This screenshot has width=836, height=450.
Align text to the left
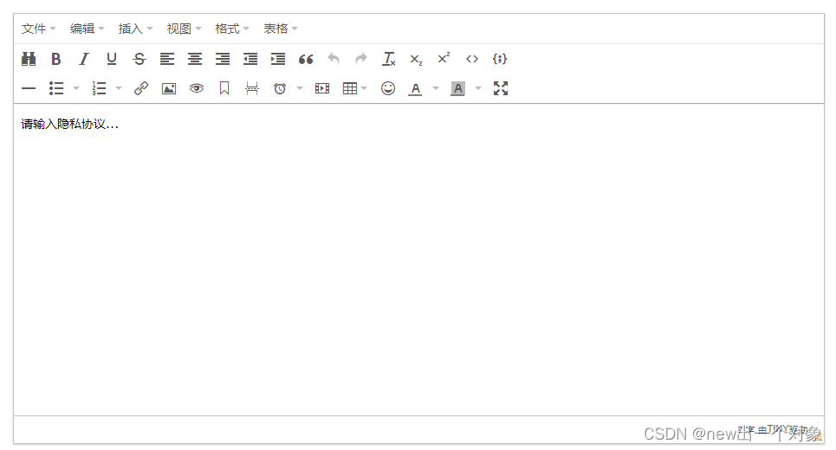(x=167, y=59)
